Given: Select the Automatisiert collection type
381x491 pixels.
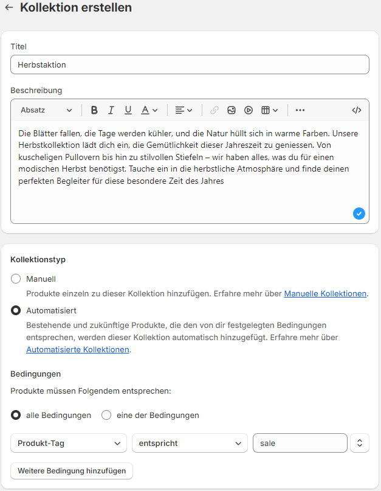Looking at the screenshot, I should (x=16, y=310).
